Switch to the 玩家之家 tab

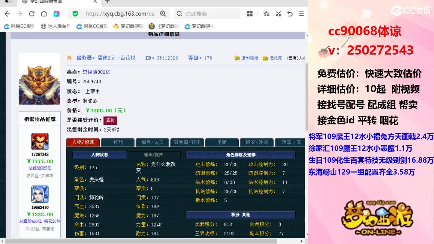[x=290, y=142]
